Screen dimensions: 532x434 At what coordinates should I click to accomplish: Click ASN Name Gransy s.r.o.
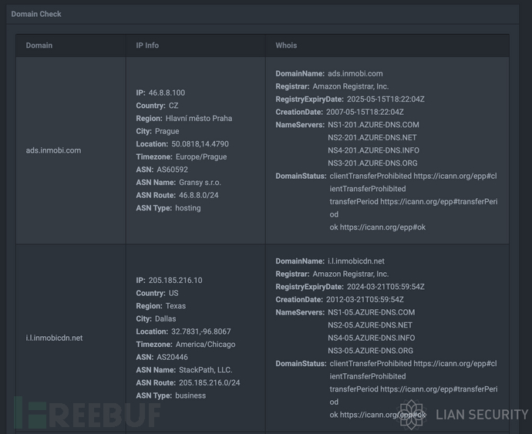coord(200,183)
